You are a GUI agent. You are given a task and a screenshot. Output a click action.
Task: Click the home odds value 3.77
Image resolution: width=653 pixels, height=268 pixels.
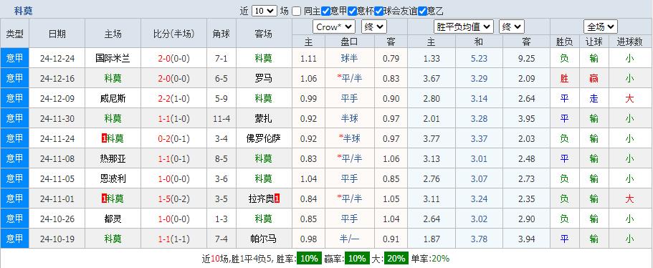tap(432, 138)
